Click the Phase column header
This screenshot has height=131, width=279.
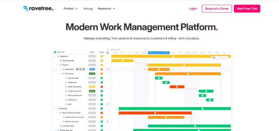92,52
